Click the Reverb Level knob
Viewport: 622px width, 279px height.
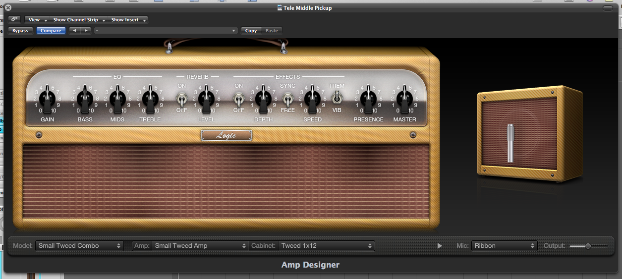pyautogui.click(x=207, y=98)
